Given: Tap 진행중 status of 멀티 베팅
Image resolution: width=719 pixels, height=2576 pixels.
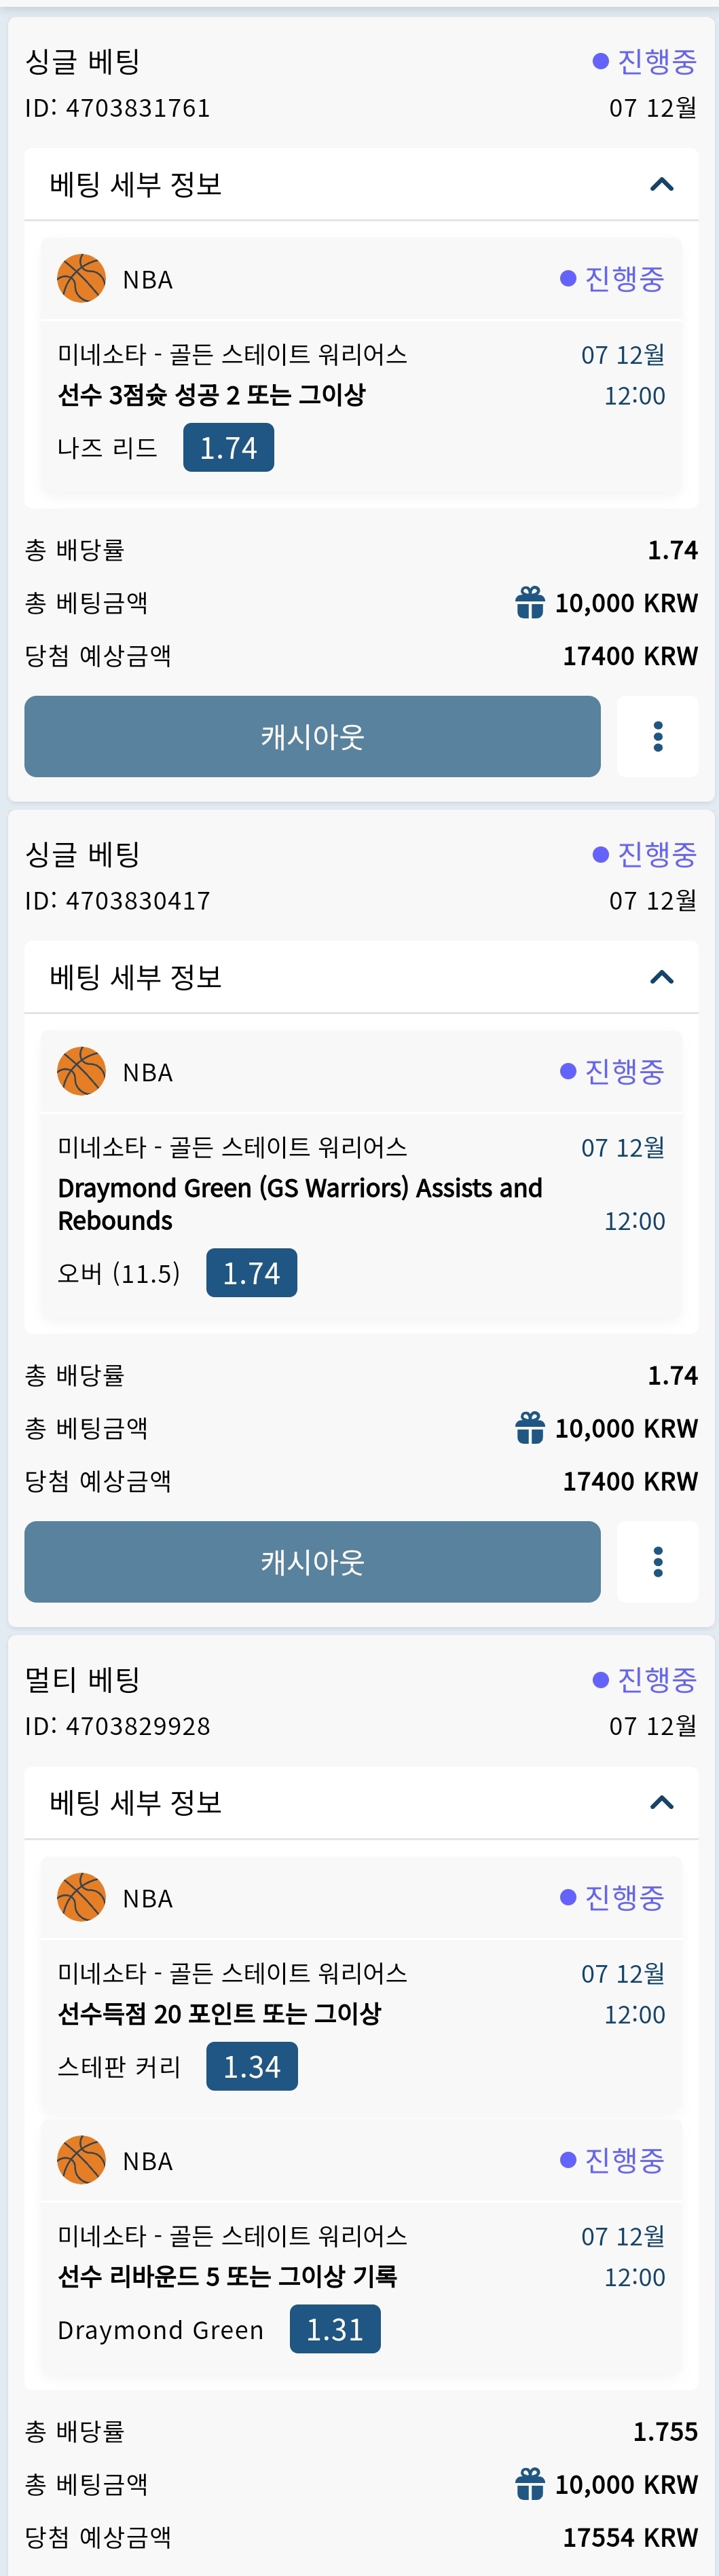Looking at the screenshot, I should (x=644, y=1679).
